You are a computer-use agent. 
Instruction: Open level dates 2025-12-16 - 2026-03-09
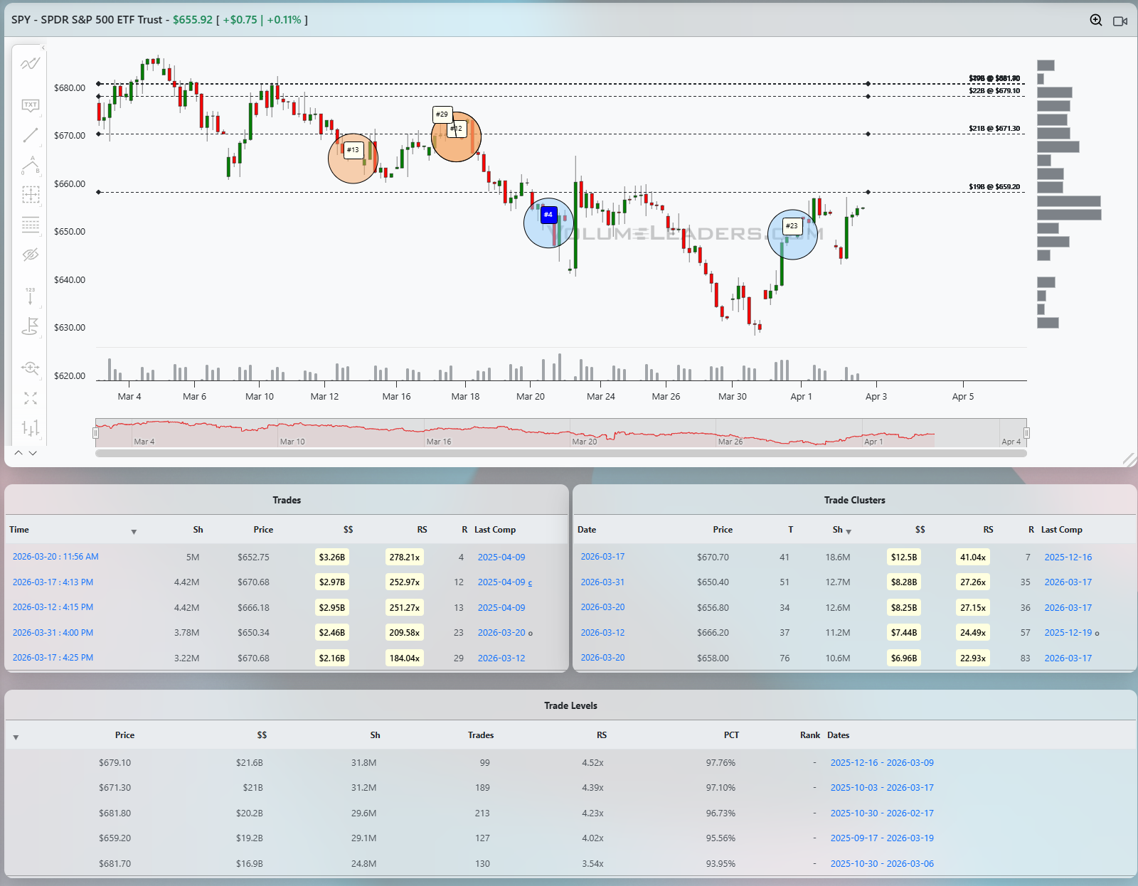(882, 762)
